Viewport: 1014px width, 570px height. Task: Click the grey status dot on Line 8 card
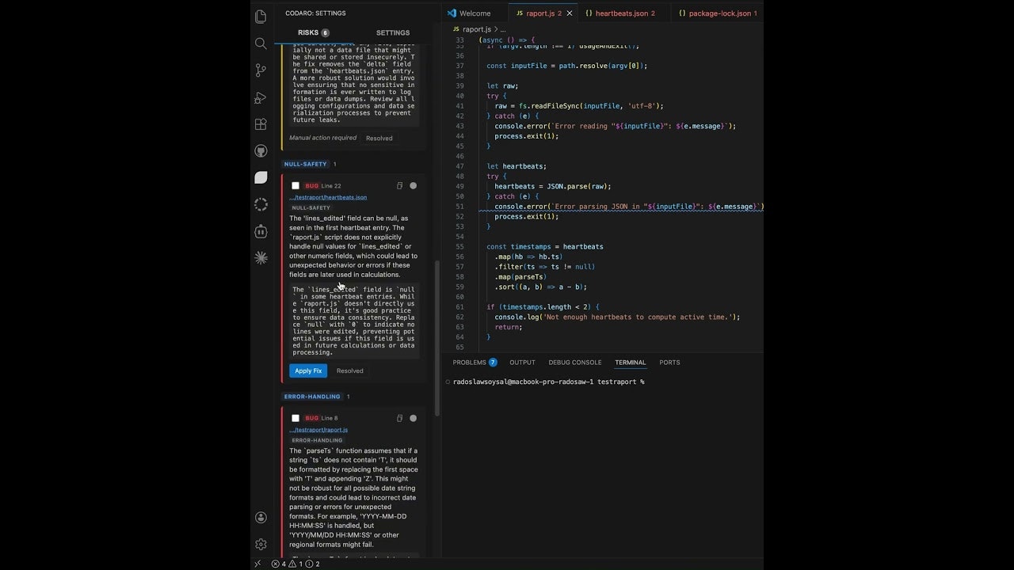pos(413,418)
